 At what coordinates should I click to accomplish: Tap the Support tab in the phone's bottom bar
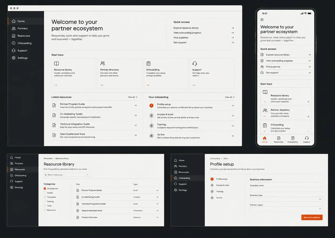click(307, 140)
